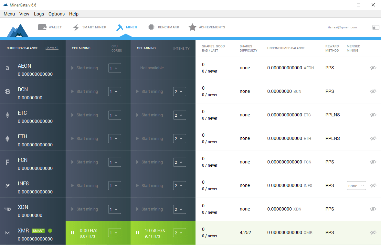Open INF8 merged mining dropdown
The height and width of the screenshot is (245, 381).
tap(356, 186)
